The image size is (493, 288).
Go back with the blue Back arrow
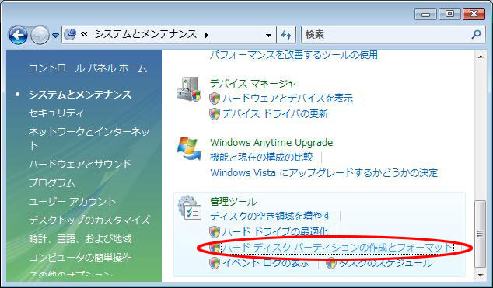click(18, 35)
